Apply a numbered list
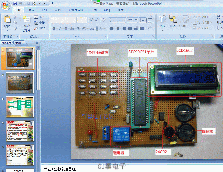This screenshot has width=223, height=172. [x=121, y=20]
